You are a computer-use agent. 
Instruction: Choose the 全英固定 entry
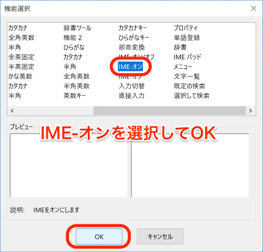[x=22, y=57]
